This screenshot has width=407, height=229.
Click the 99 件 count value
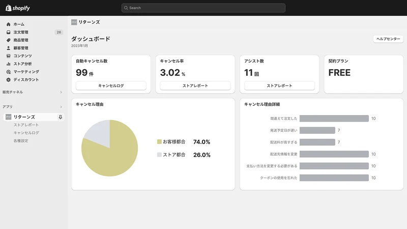(x=84, y=73)
